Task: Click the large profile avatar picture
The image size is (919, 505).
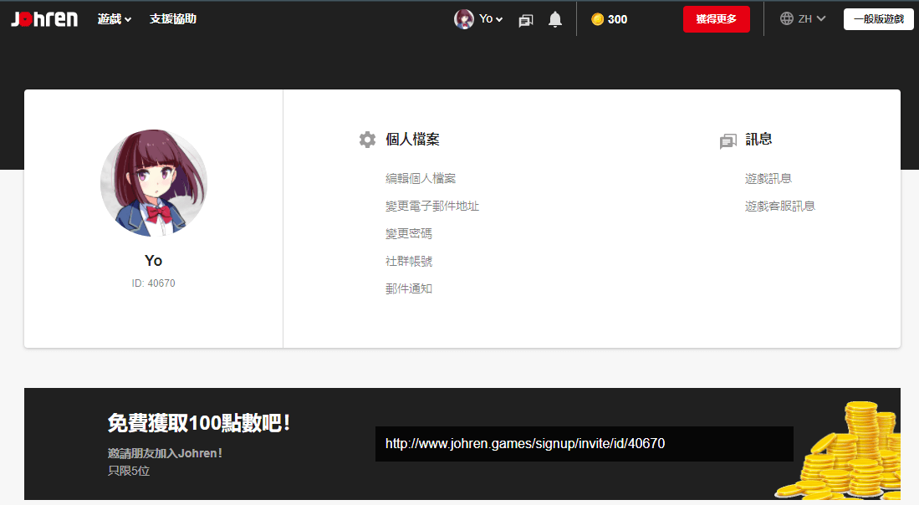Action: [x=154, y=183]
